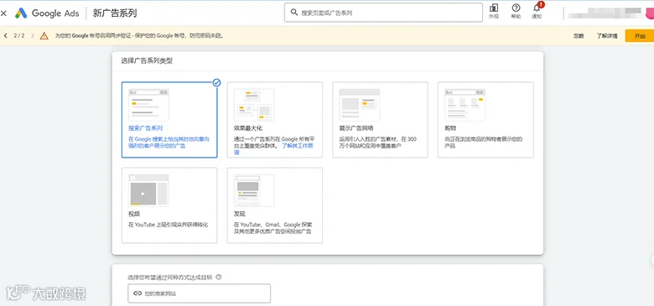Click the shopping campaign thumbnail illustration
The width and height of the screenshot is (654, 306).
point(465,105)
